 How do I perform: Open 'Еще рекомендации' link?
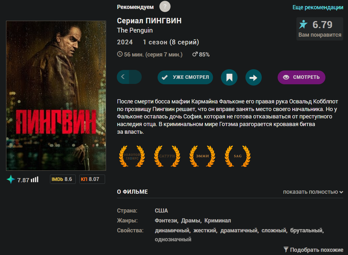[x=318, y=7]
